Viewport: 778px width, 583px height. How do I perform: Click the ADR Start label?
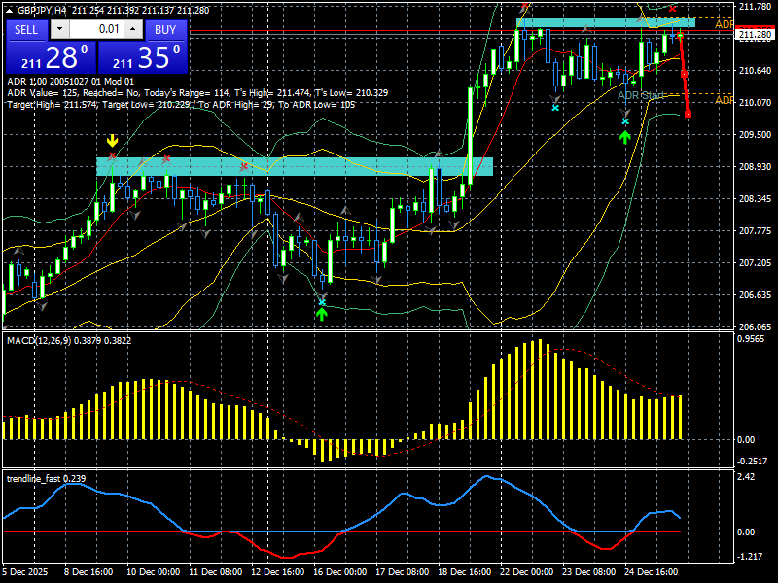[x=640, y=95]
